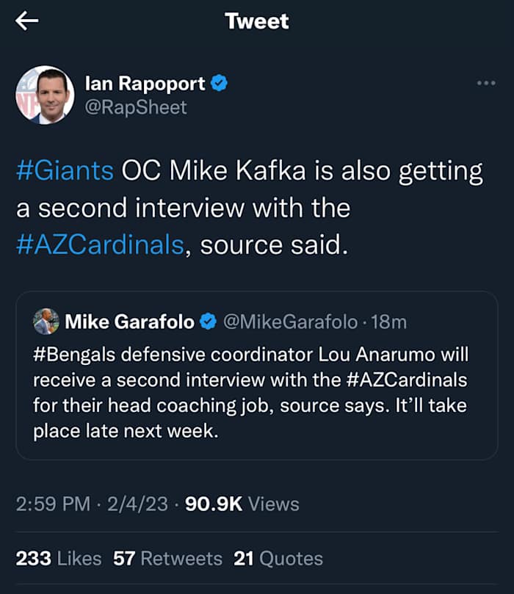Open the @MikeGarafolo handle

coord(289,322)
